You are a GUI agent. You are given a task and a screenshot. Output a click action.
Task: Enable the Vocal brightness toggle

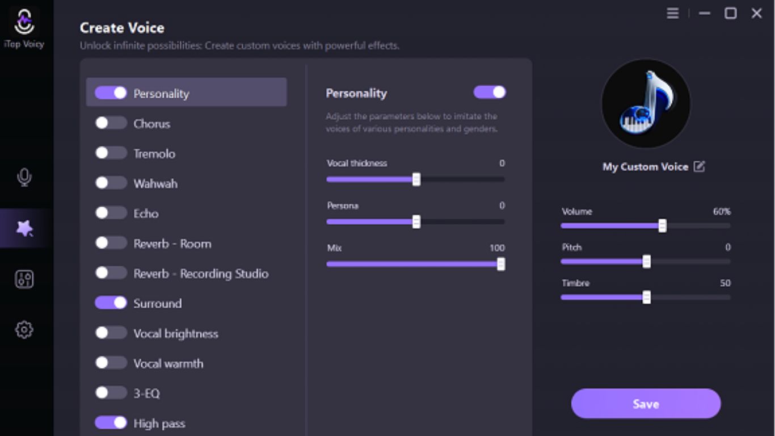pos(111,333)
